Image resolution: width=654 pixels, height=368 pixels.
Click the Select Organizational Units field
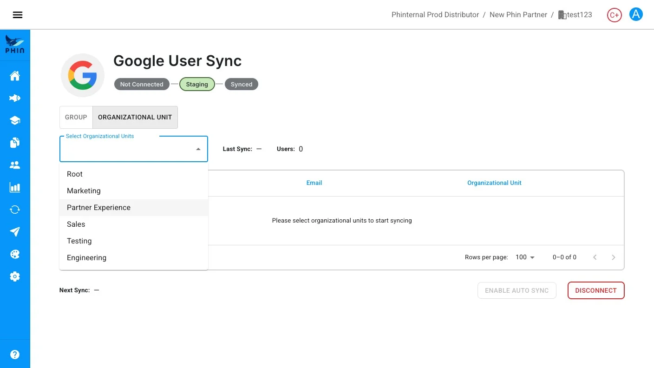click(x=134, y=149)
